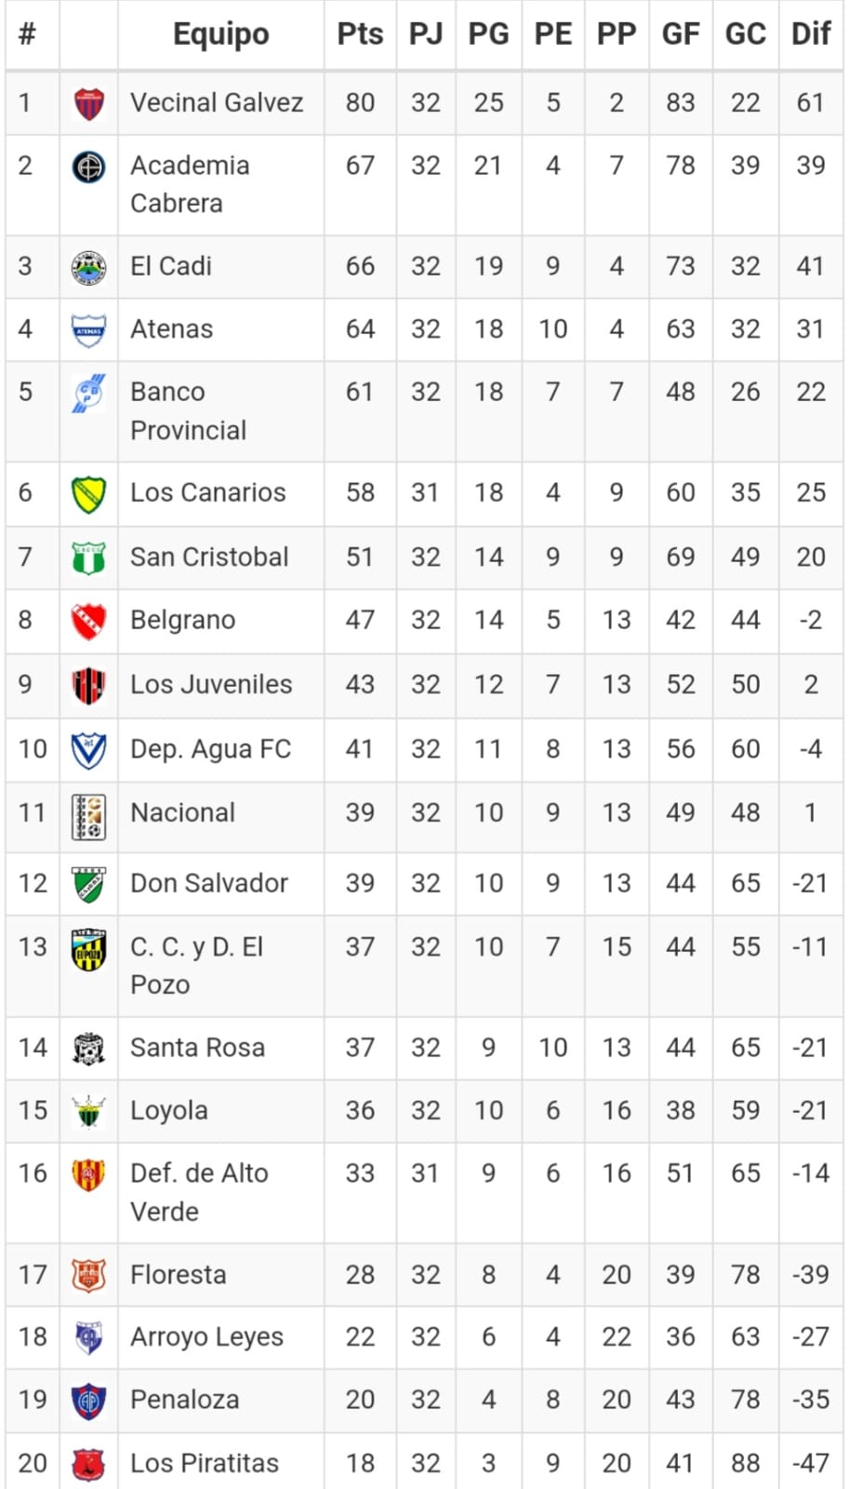The width and height of the screenshot is (848, 1489).
Task: Click the Los Juveniles striped crest
Action: (88, 685)
